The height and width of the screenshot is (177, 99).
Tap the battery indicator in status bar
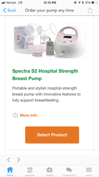(x=95, y=2)
